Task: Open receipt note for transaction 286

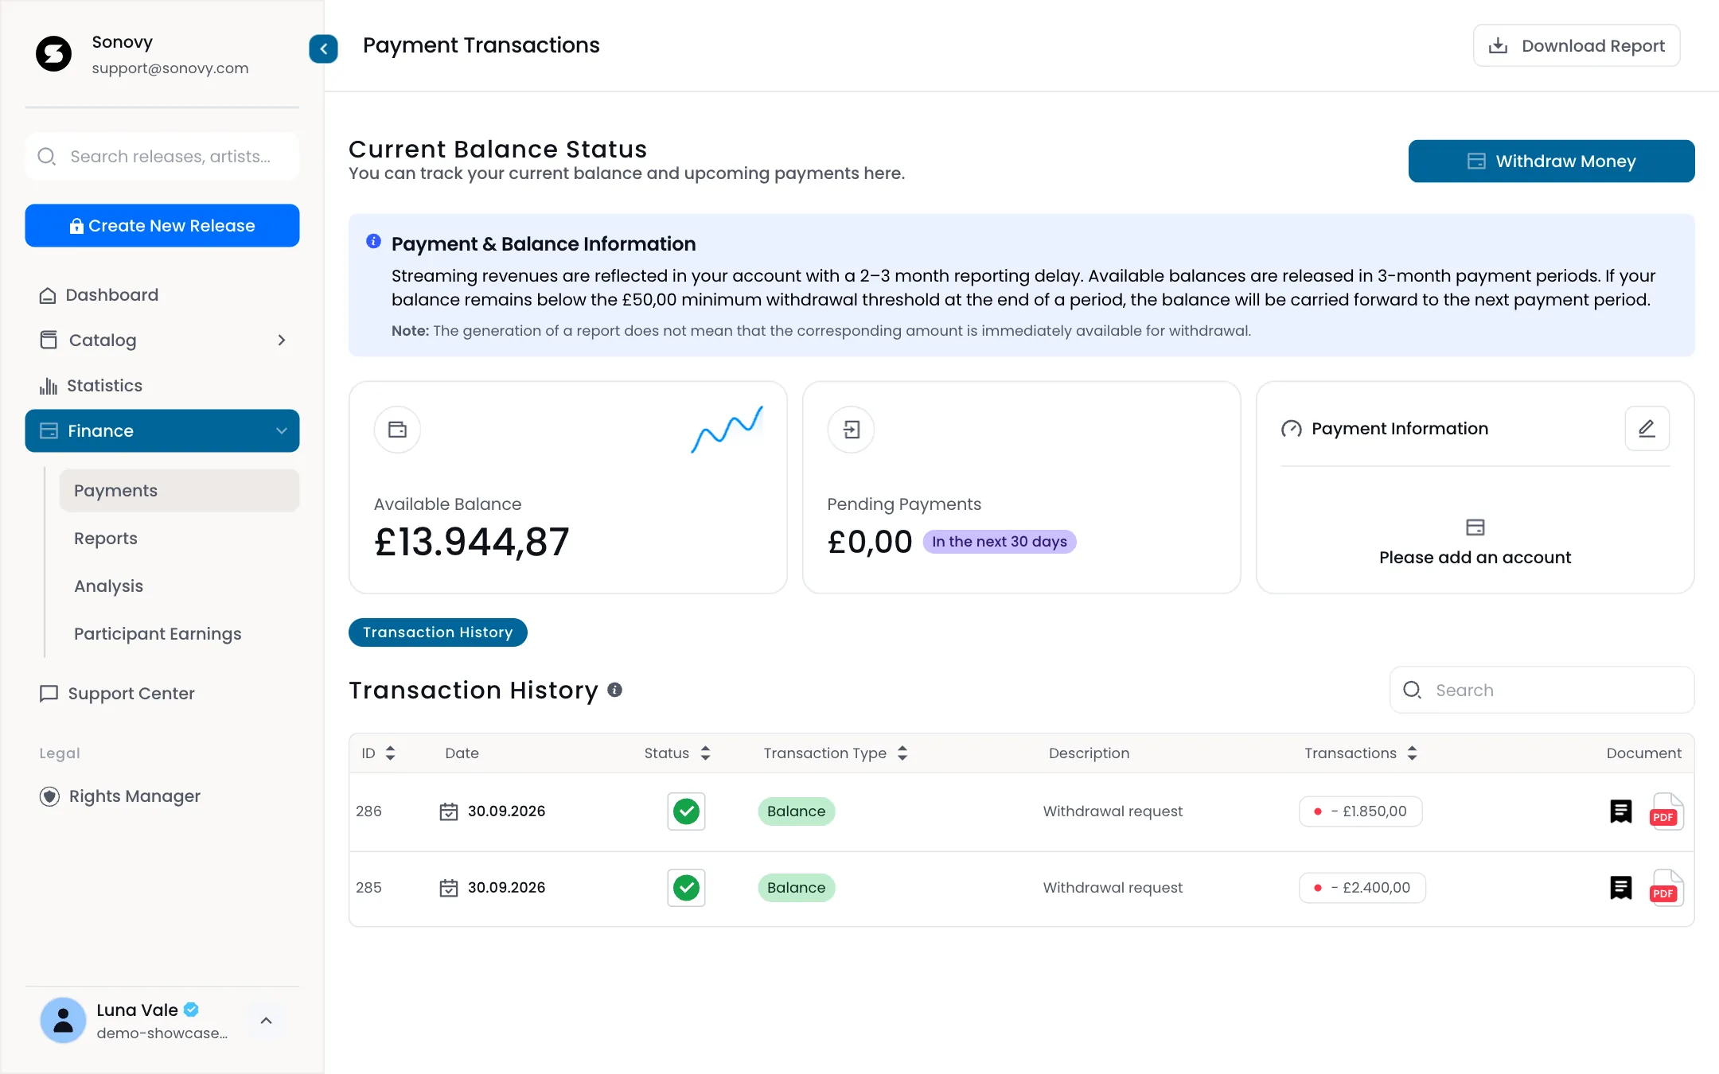Action: click(1620, 811)
